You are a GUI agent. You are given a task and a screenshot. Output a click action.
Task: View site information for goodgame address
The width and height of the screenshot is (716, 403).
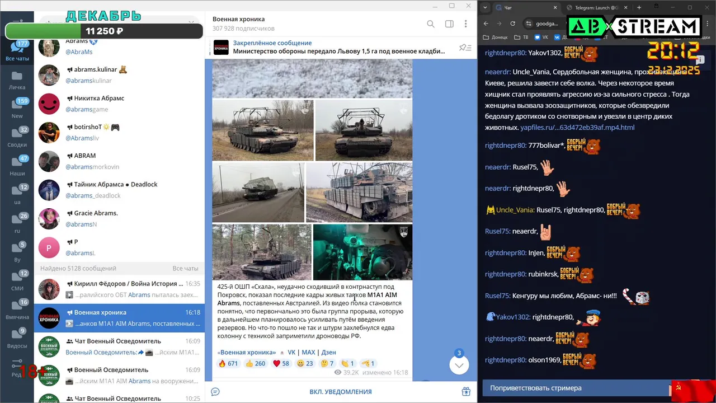coord(529,24)
